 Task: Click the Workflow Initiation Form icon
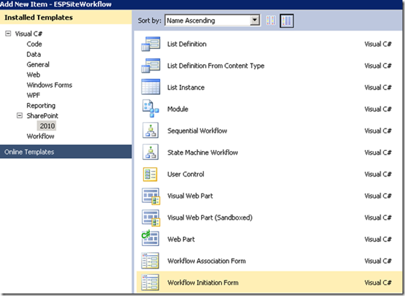(150, 283)
